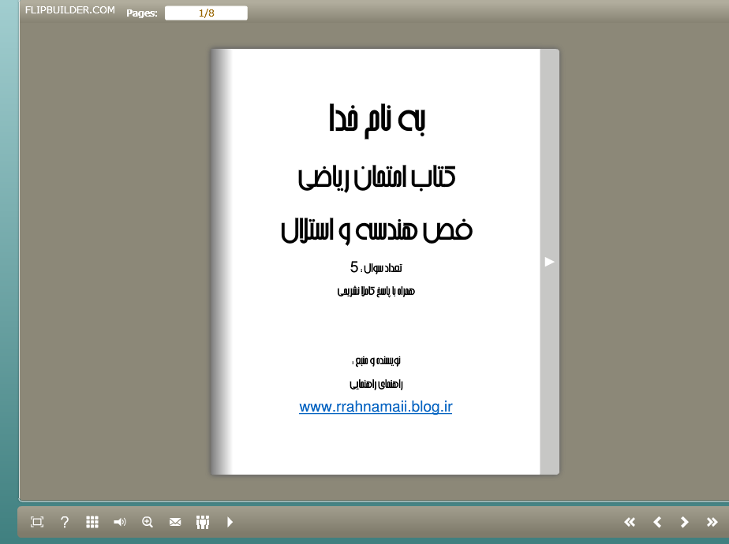Show page thumbnails grid

[x=92, y=522]
